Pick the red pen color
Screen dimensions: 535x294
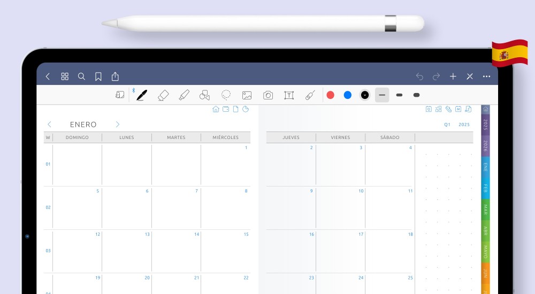[x=330, y=95]
